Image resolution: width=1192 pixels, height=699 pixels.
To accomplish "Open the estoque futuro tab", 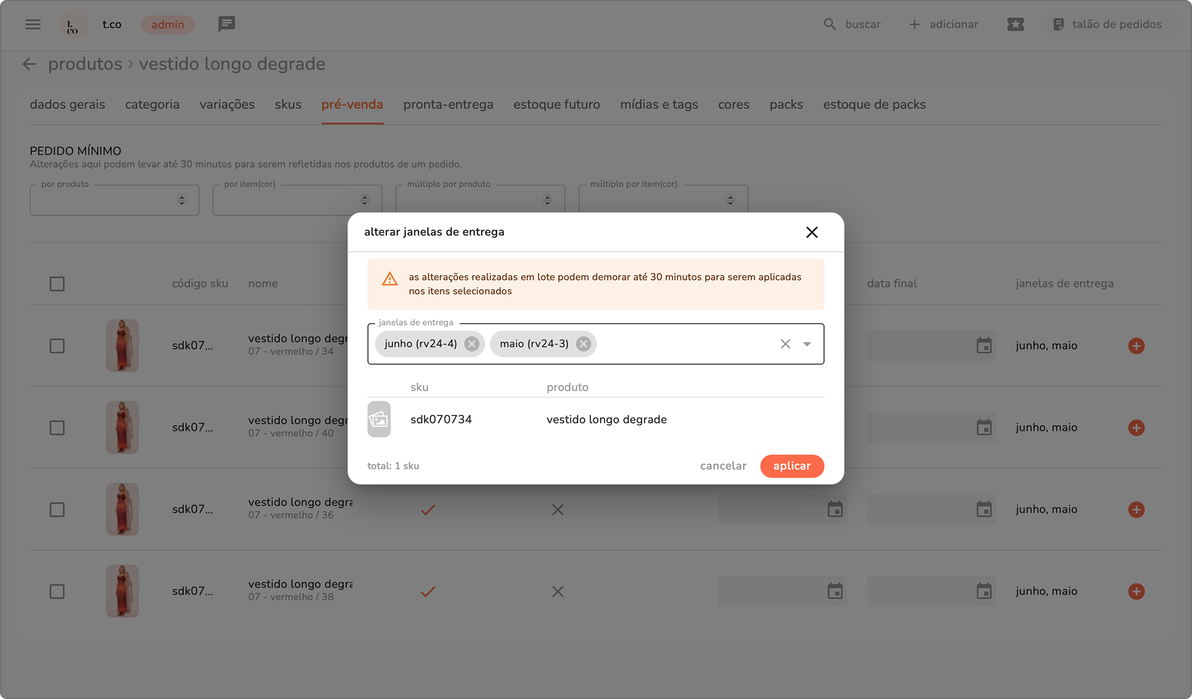I will 556,105.
